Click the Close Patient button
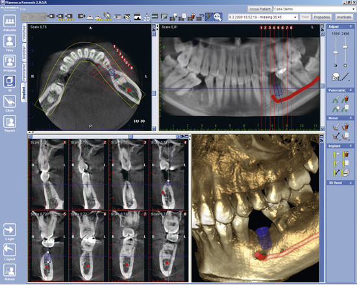Viewport: 357px width, 285px height. [260, 9]
